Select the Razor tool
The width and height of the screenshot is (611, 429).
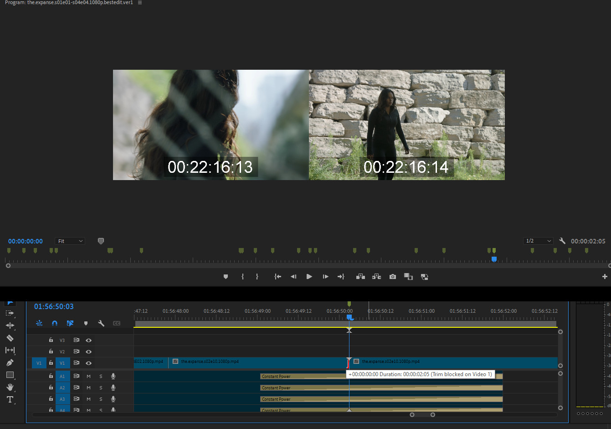[10, 338]
